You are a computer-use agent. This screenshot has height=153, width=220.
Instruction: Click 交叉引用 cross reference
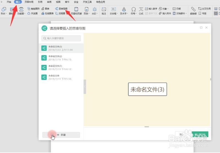coord(204,9)
